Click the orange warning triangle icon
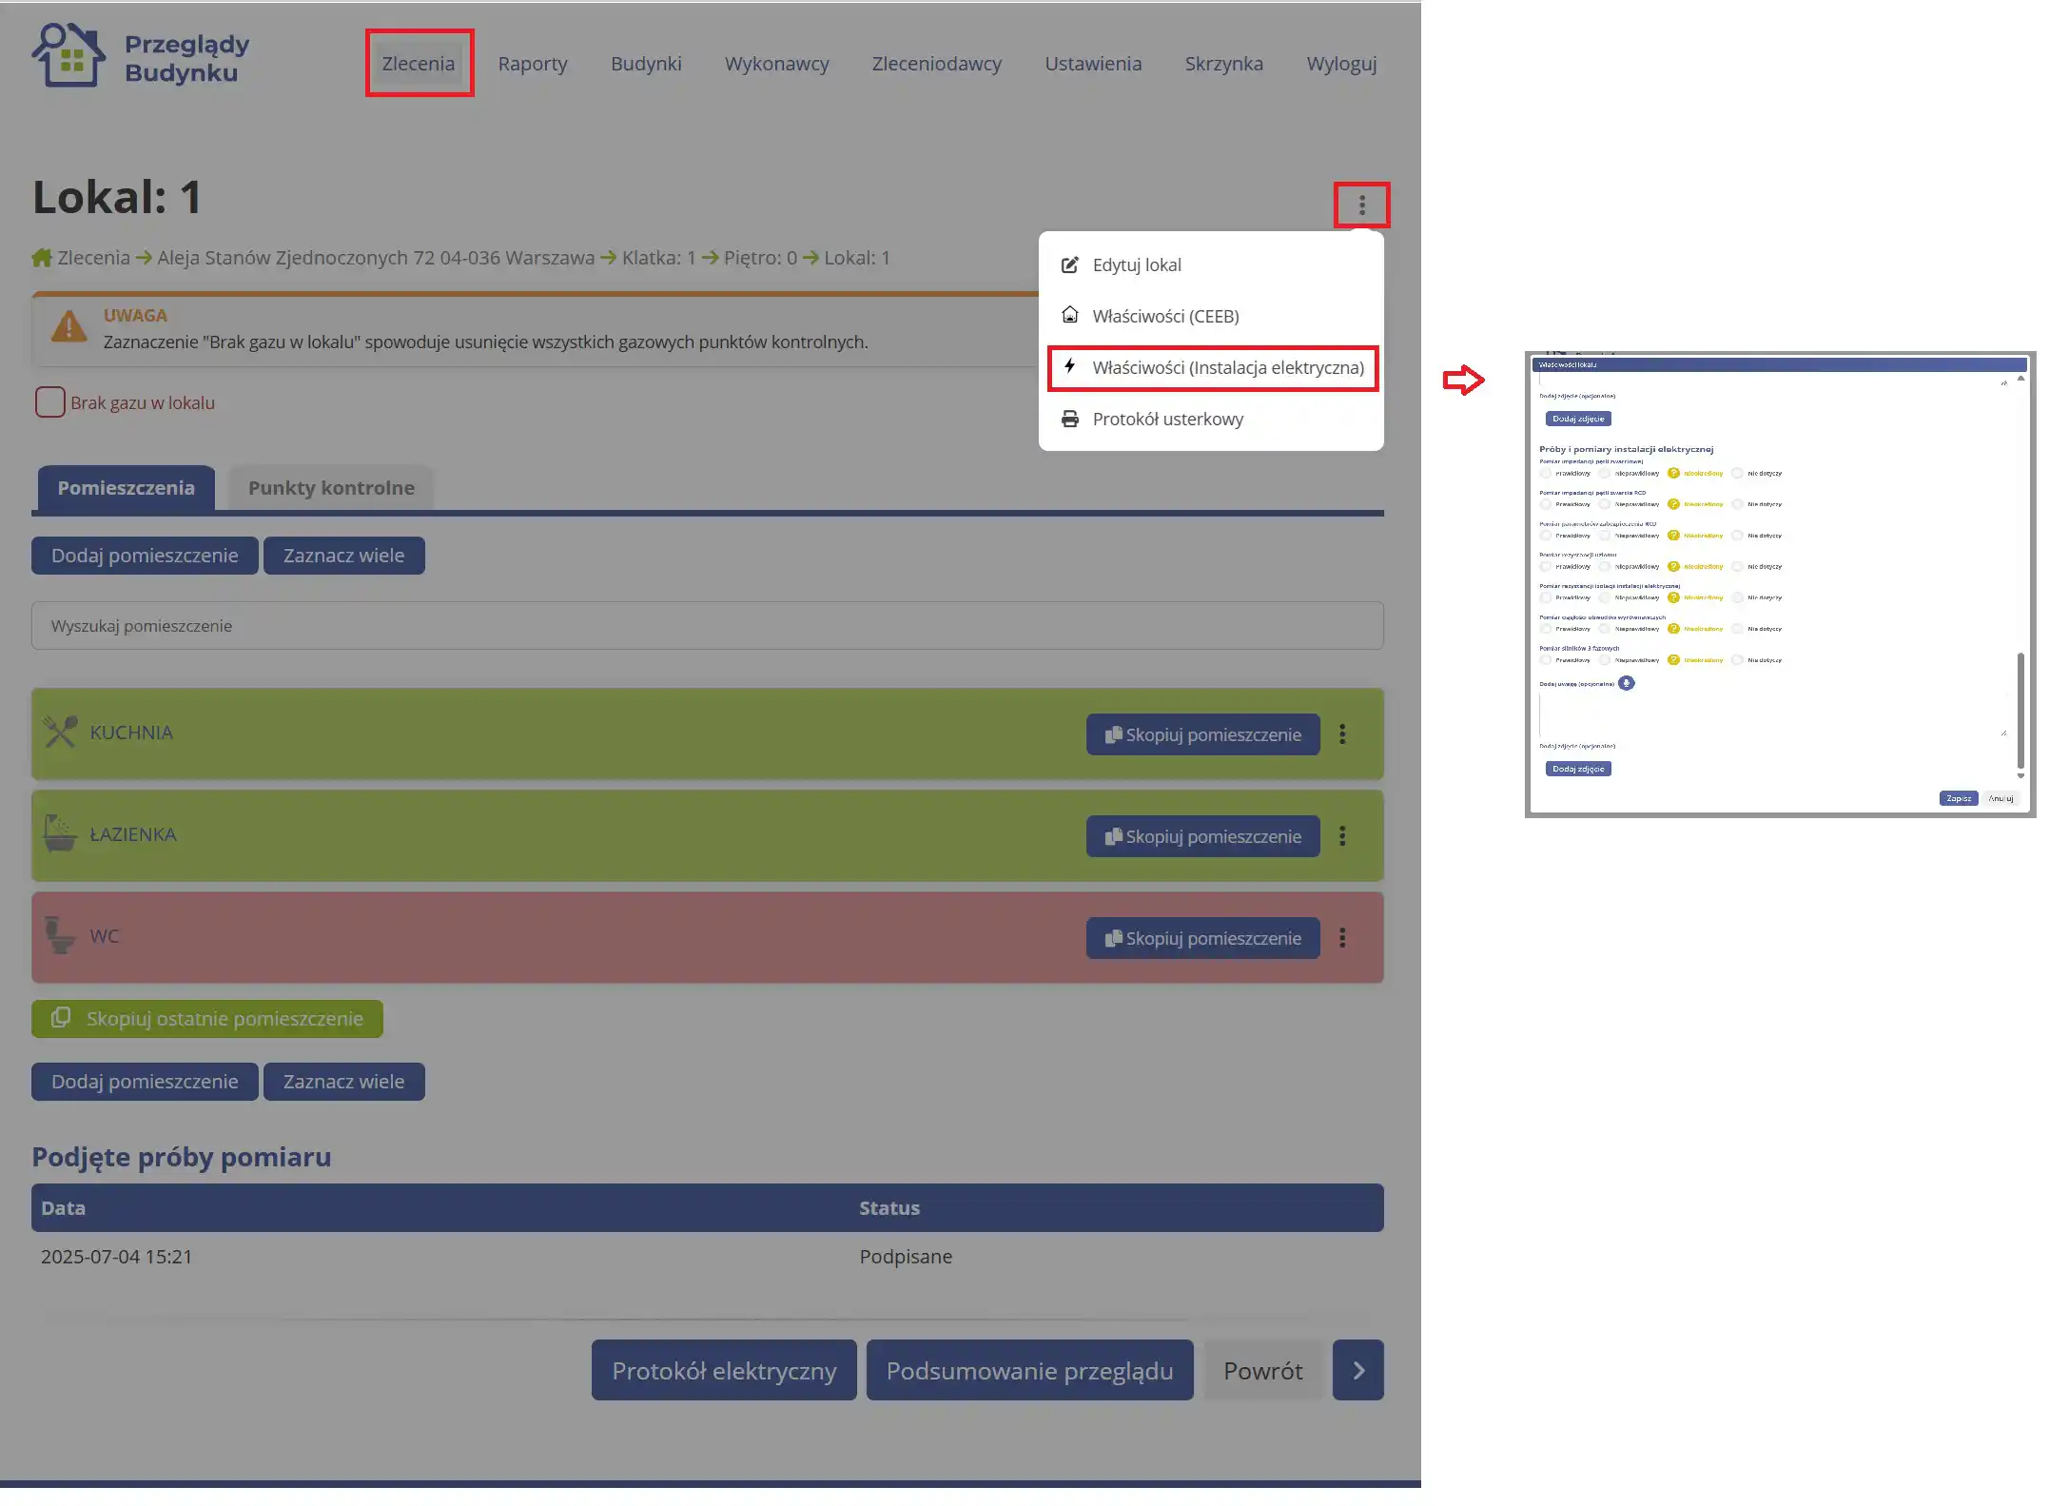This screenshot has width=2069, height=1506. click(x=68, y=326)
